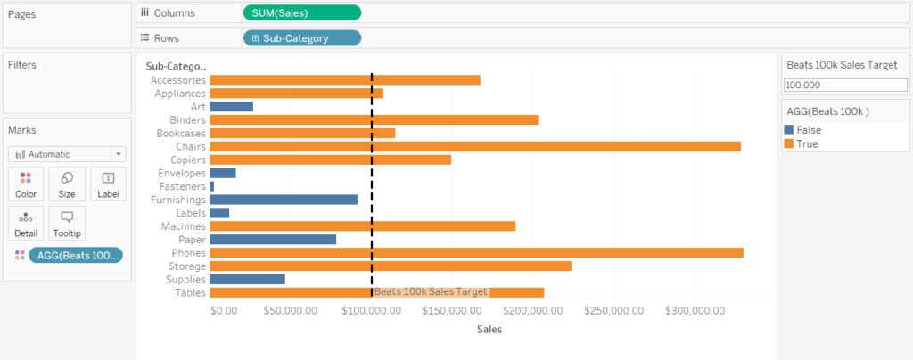Open the Detail marks card
The image size is (913, 360).
point(26,224)
